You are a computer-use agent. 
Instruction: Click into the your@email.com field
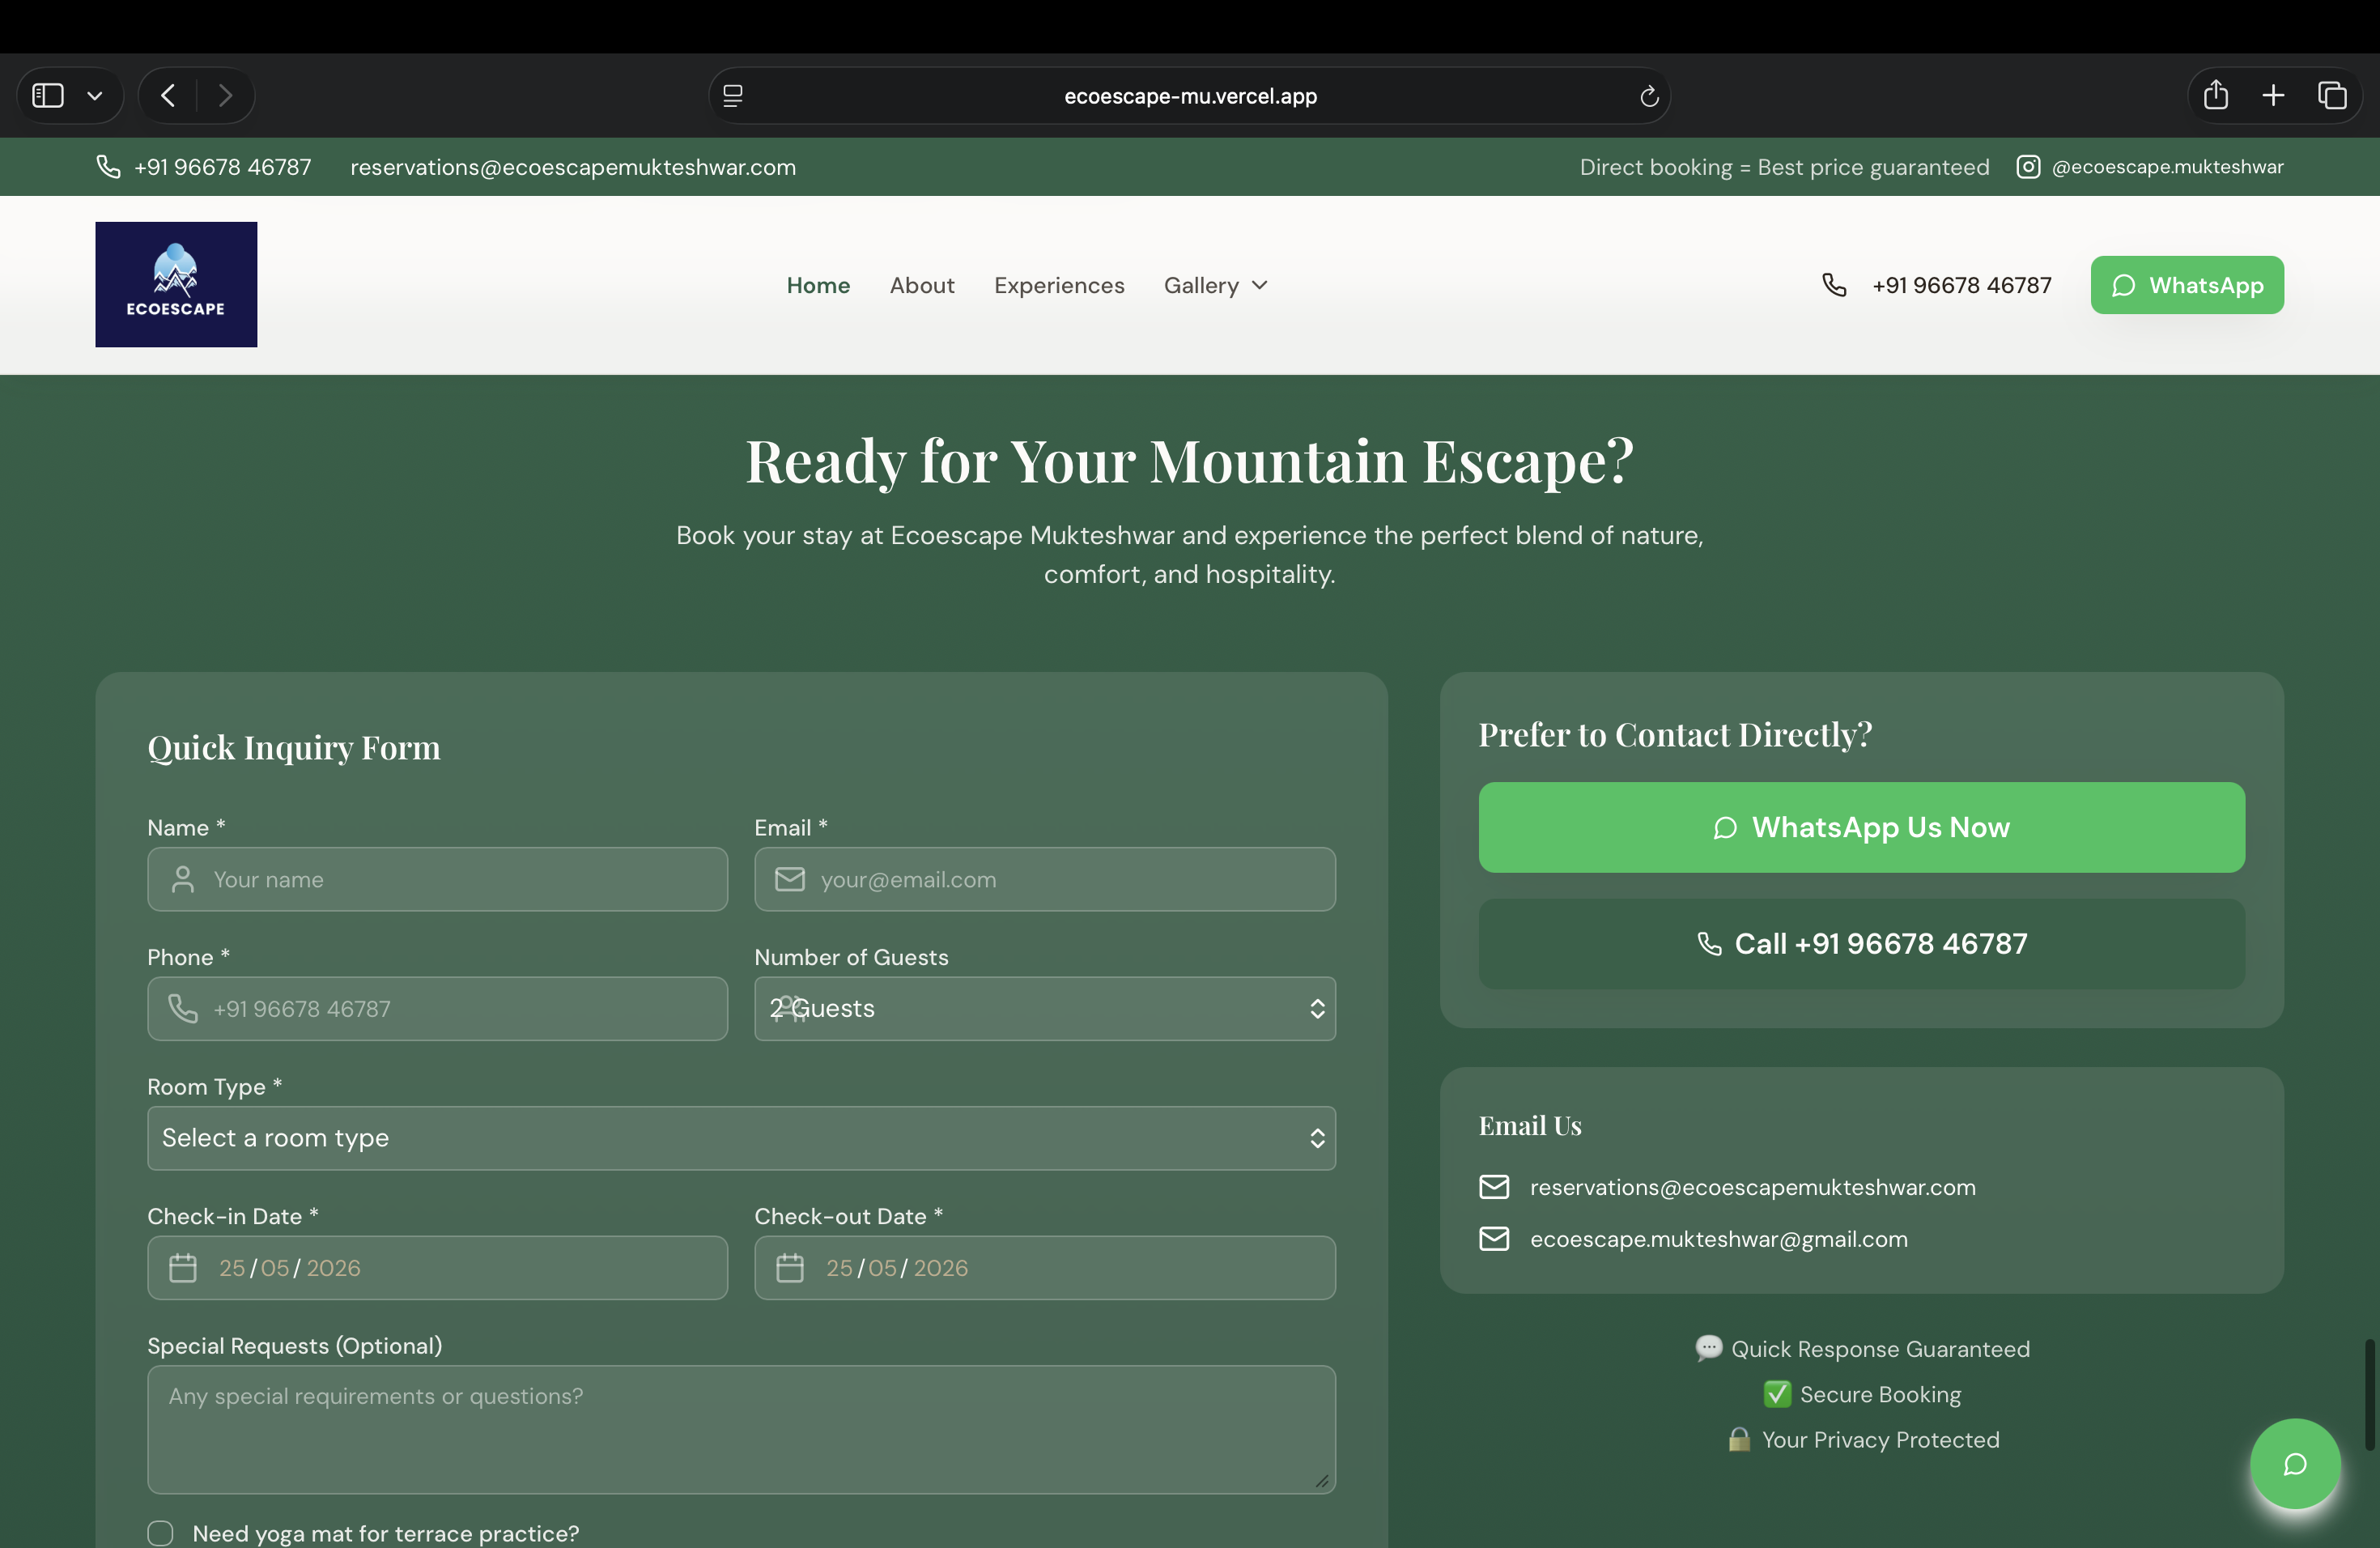click(1044, 879)
